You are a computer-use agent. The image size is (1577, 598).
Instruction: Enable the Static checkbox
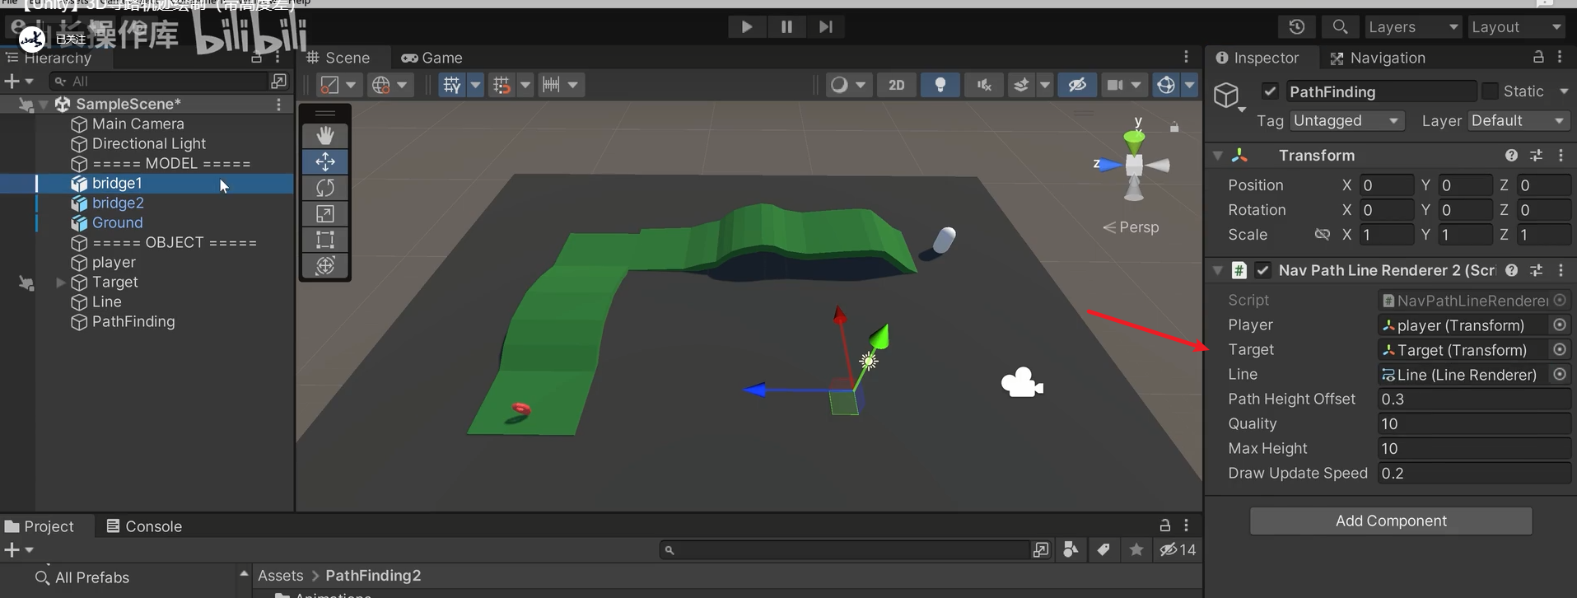(x=1490, y=91)
